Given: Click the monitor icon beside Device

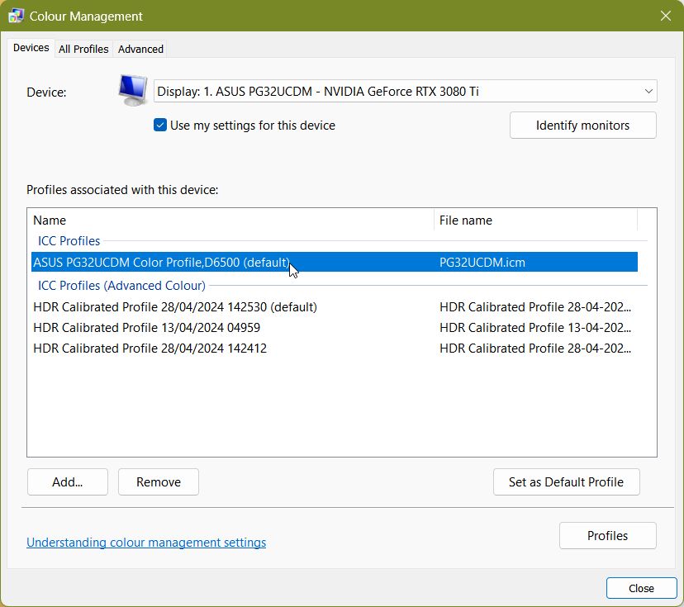Looking at the screenshot, I should (x=133, y=91).
